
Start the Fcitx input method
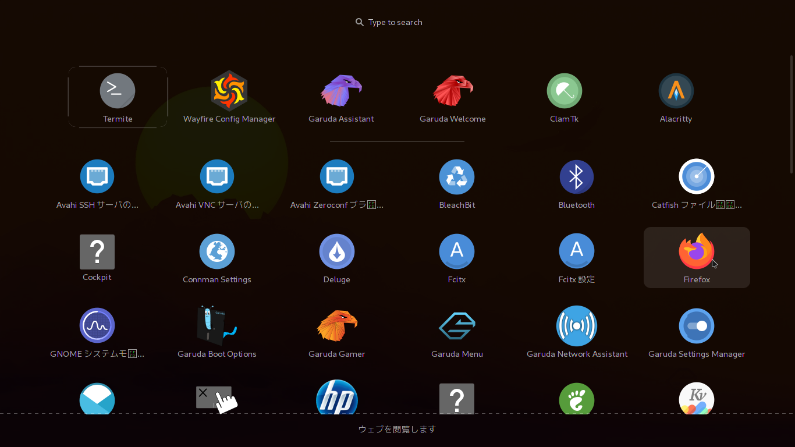click(x=457, y=257)
